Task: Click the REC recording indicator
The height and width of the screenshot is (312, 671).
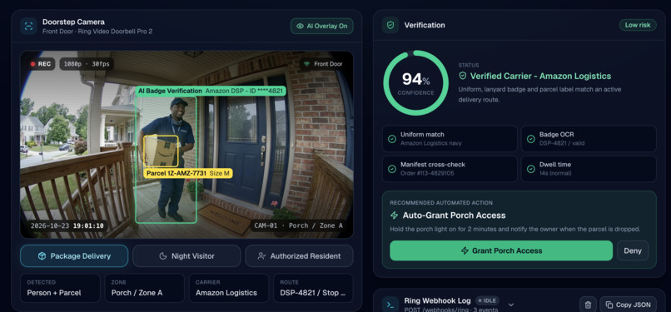Action: coord(41,64)
